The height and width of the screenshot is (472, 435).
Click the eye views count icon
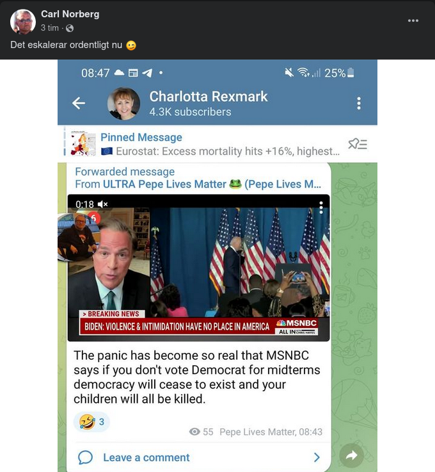tap(194, 432)
